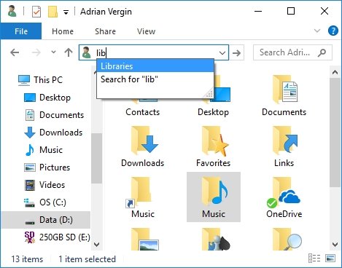Click the highlighted Music folder
The image size is (342, 268).
point(214,197)
